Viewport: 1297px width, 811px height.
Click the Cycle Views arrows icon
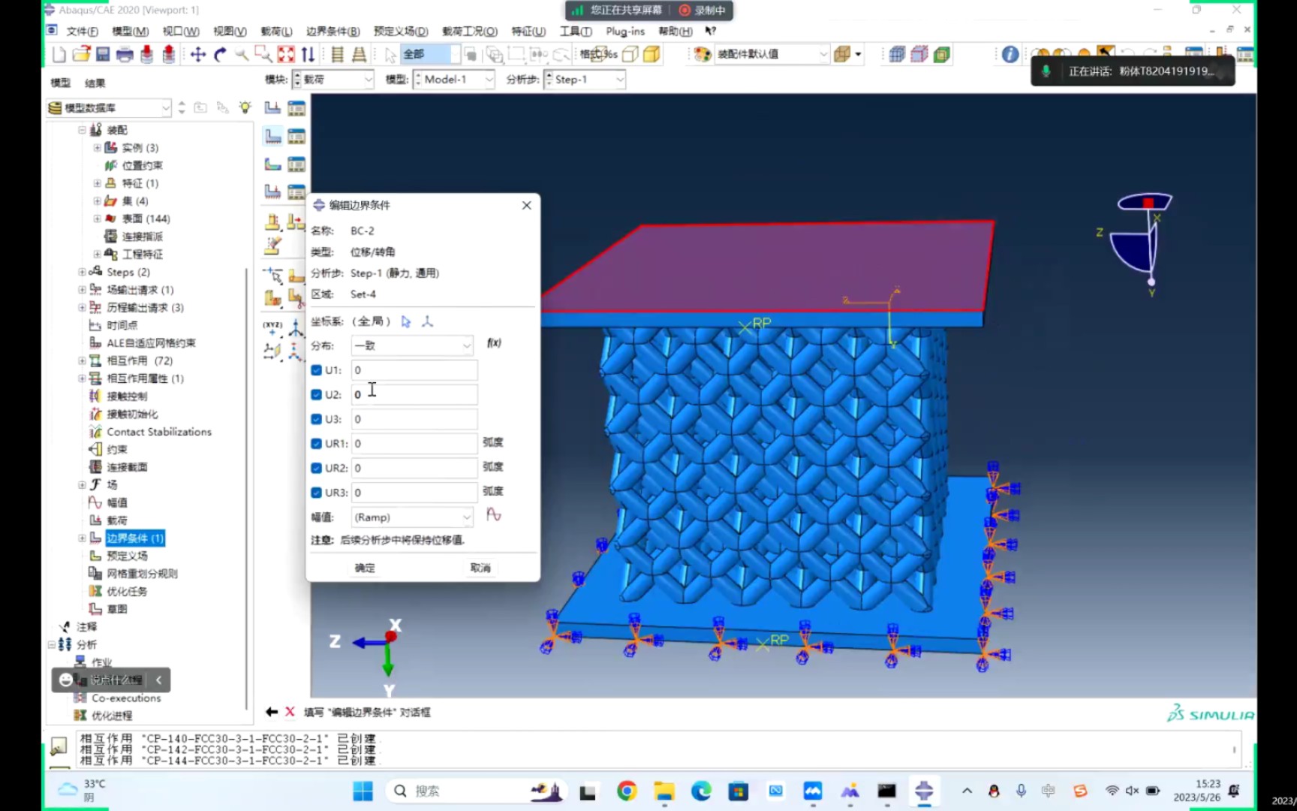[308, 54]
